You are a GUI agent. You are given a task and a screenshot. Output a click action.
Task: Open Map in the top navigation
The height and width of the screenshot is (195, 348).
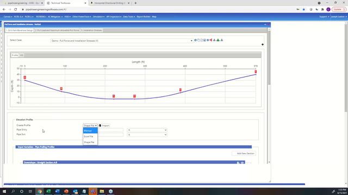[x=154, y=17]
